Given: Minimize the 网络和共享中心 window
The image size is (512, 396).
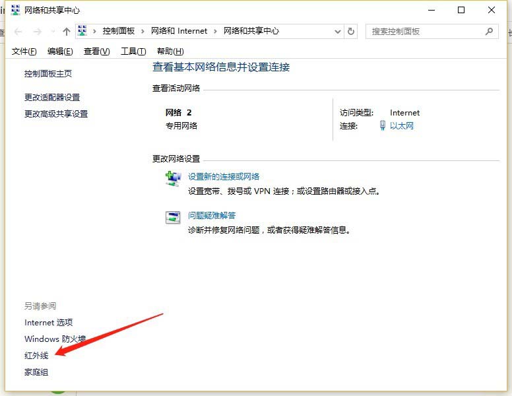Looking at the screenshot, I should coord(432,10).
